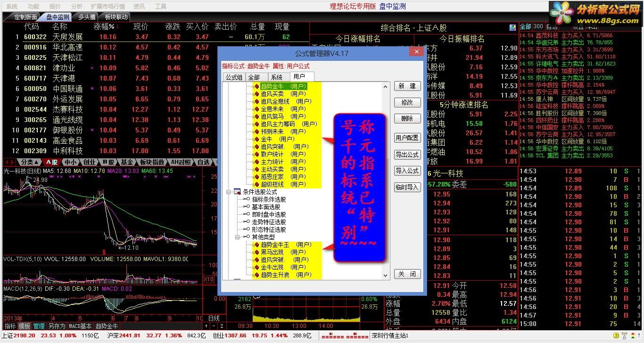The width and height of the screenshot is (644, 343).
Task: Open the 系统 menu
Action: (x=12, y=7)
